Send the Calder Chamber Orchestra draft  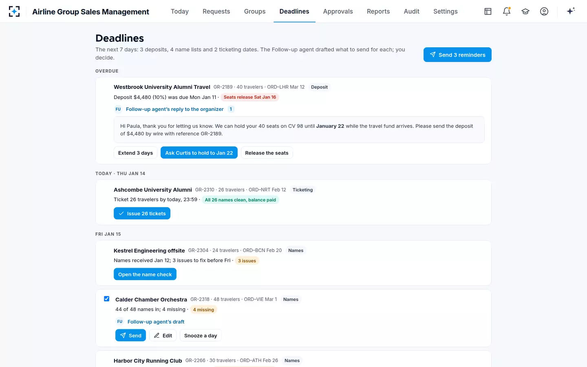click(130, 336)
